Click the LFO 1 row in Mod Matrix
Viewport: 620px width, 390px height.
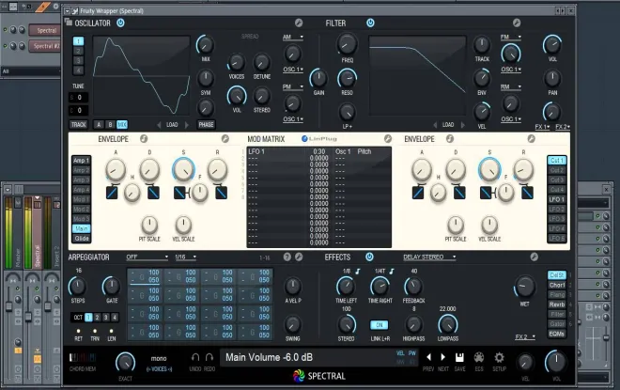(x=318, y=151)
